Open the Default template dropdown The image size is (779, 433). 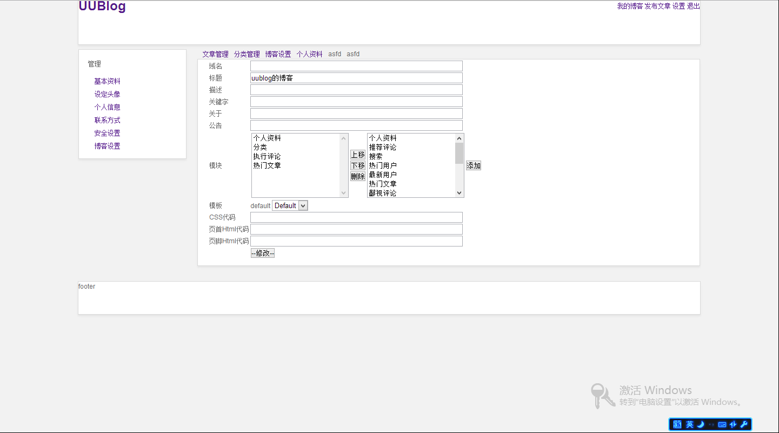(x=290, y=205)
